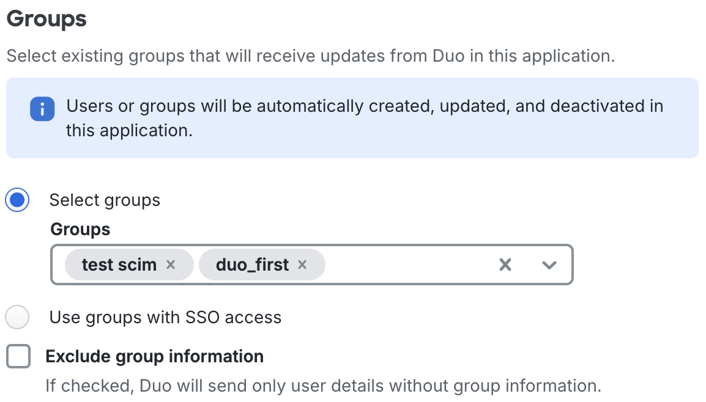Enable the "Exclude group information" checkbox
Viewport: 706px width, 402px height.
pyautogui.click(x=17, y=356)
